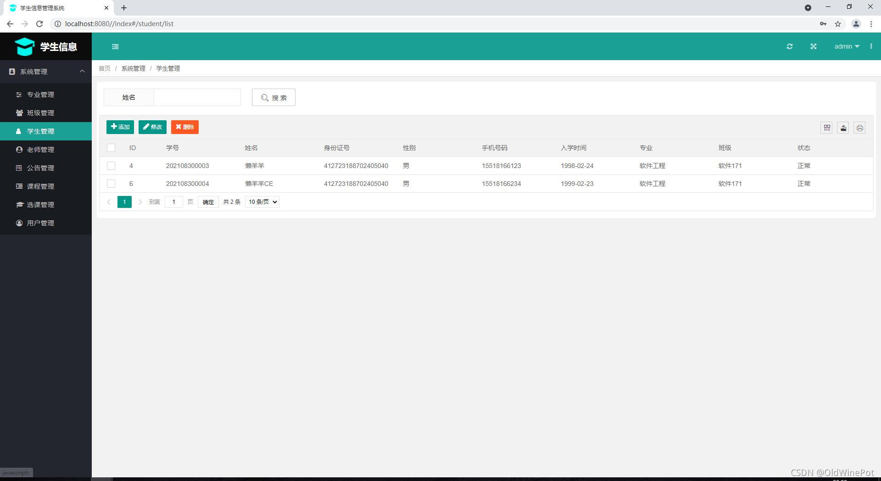The image size is (881, 481).
Task: Select page 1 in pagination
Action: coord(124,202)
